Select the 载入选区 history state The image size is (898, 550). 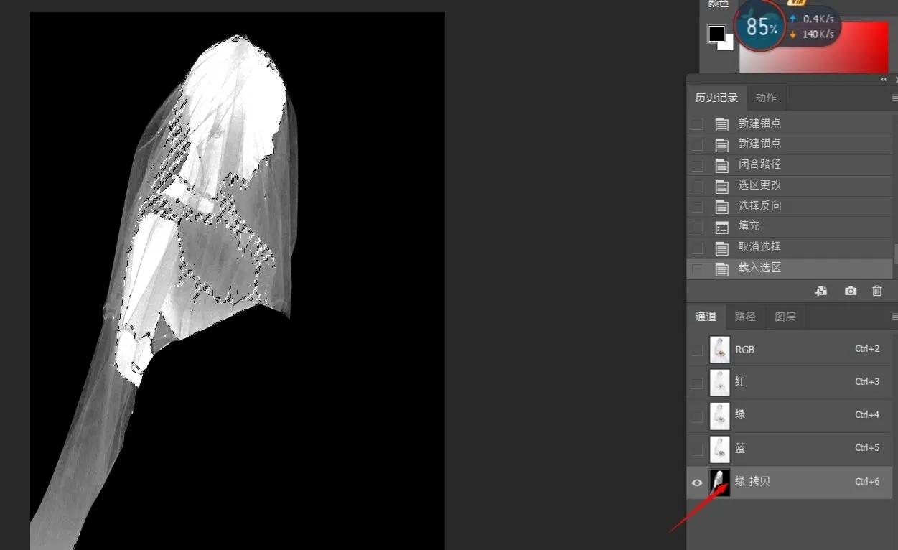790,268
